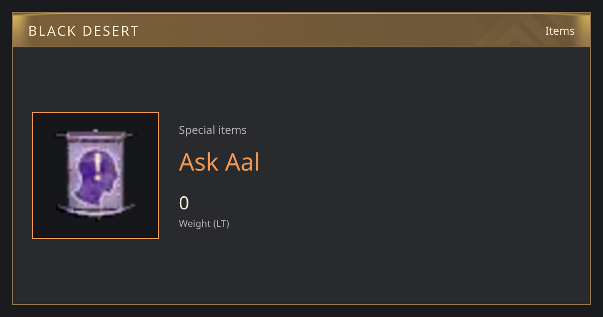603x317 pixels.
Task: Select the purple head silhouette in the icon
Action: click(95, 176)
